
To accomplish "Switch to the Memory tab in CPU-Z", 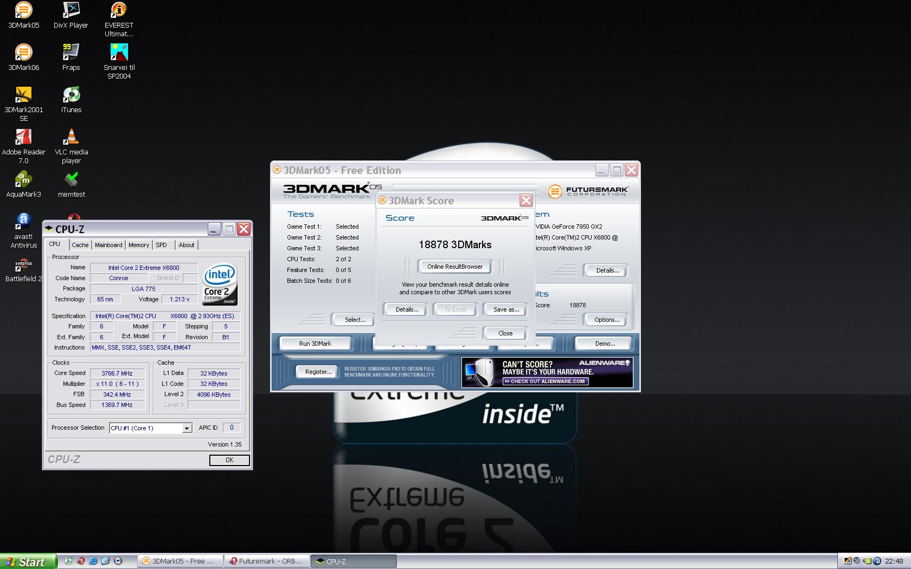I will [139, 245].
